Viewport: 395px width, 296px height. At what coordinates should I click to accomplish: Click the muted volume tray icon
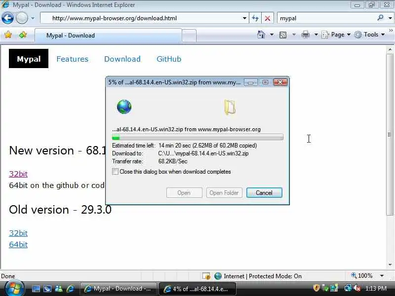(357, 288)
